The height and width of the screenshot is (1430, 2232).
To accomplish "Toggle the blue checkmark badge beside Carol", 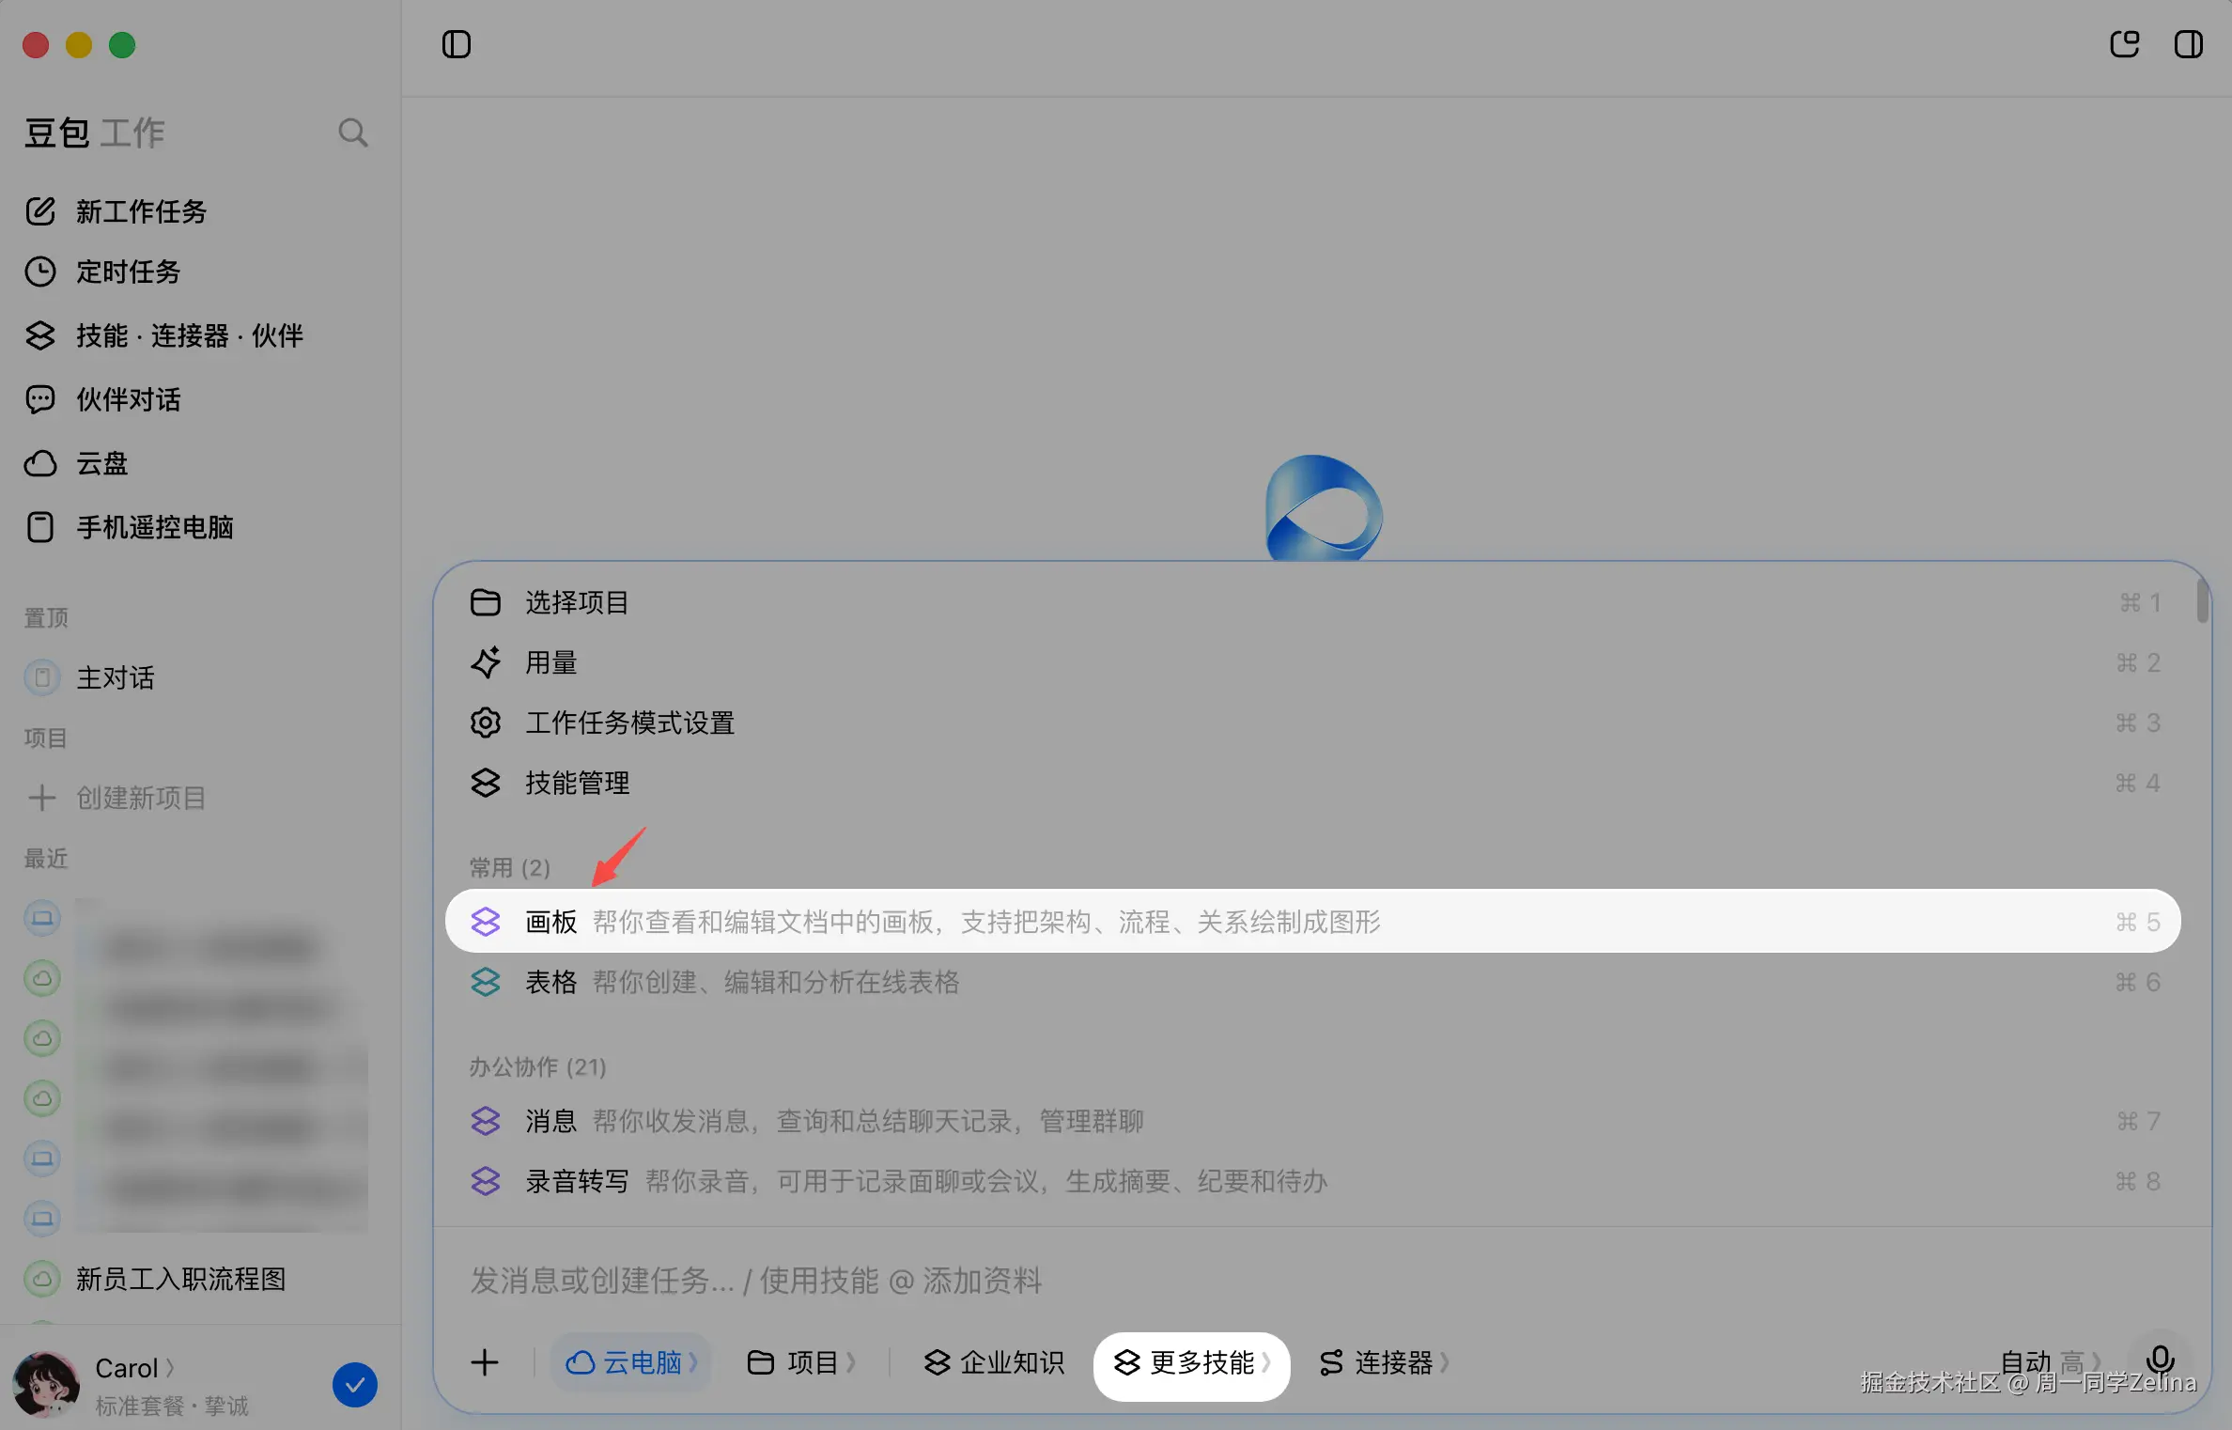I will [x=355, y=1385].
